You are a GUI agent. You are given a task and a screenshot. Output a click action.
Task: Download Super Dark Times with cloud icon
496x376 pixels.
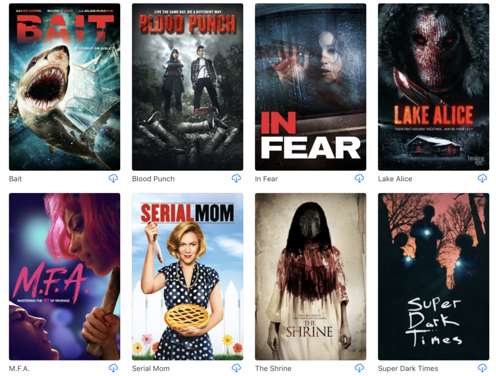tap(482, 368)
